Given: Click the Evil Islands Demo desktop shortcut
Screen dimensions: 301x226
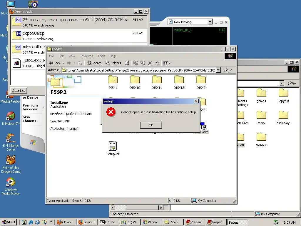Looking at the screenshot, I should [11, 142].
